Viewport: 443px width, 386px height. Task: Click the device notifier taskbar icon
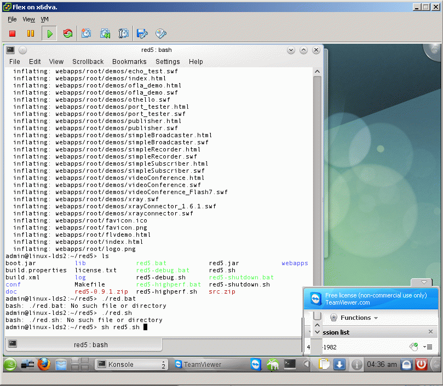tap(27, 365)
